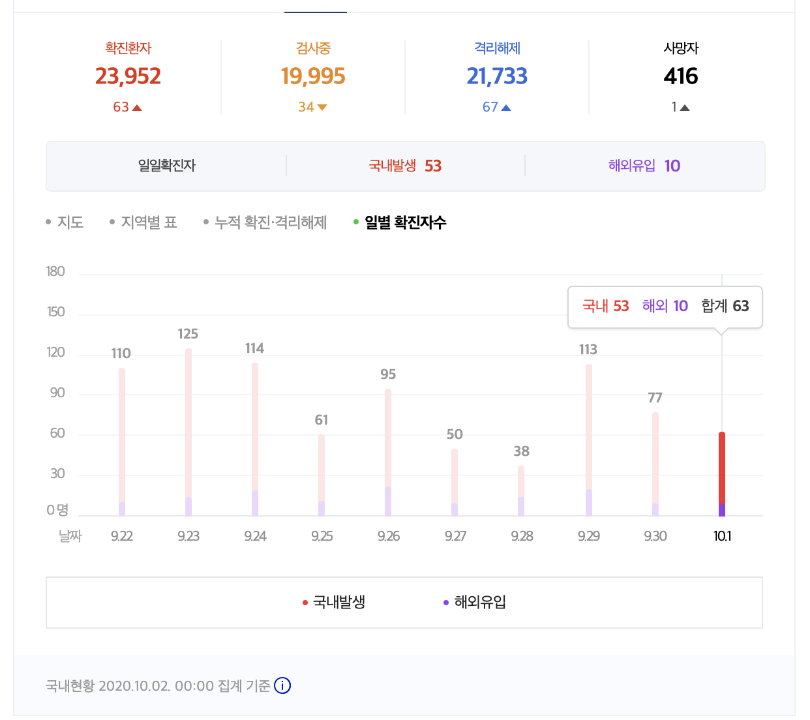
Task: Click the 해외유입 10 summary value
Action: point(644,166)
